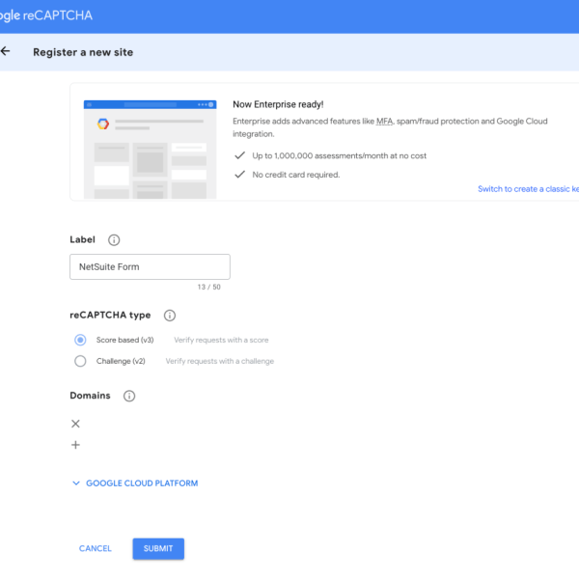Follow the Switch to create a classic key link

point(528,189)
